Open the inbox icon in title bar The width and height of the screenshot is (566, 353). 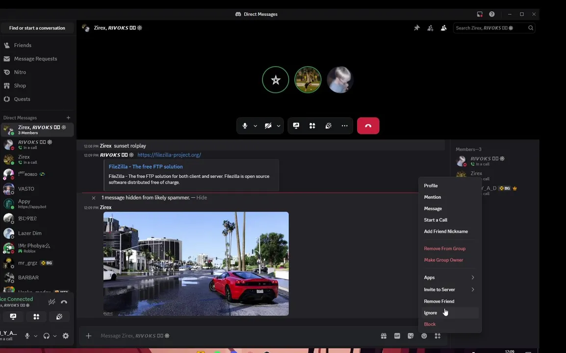[x=479, y=14]
